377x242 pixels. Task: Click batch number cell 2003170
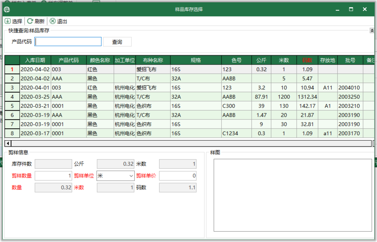pos(350,133)
